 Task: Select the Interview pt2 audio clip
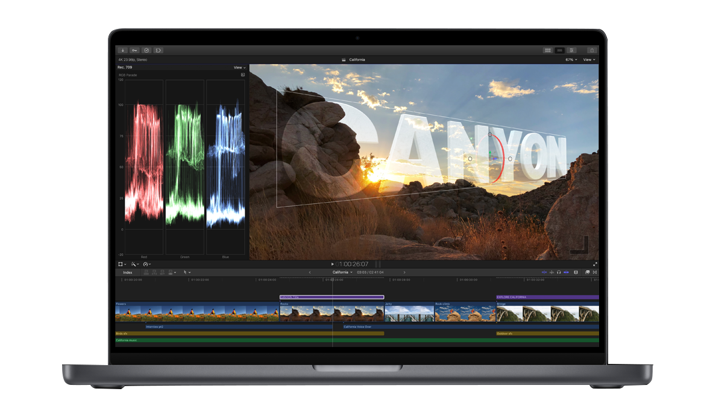(x=239, y=327)
